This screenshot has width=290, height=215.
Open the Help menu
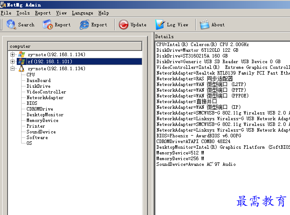pyautogui.click(x=103, y=13)
